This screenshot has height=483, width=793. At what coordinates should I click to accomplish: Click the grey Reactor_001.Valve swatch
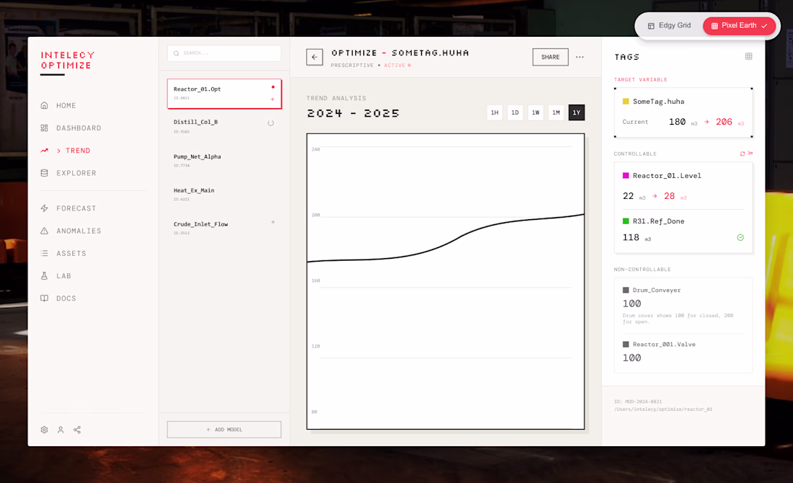pyautogui.click(x=626, y=345)
